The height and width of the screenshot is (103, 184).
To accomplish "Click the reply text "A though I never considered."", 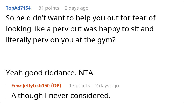I will click(61, 95).
